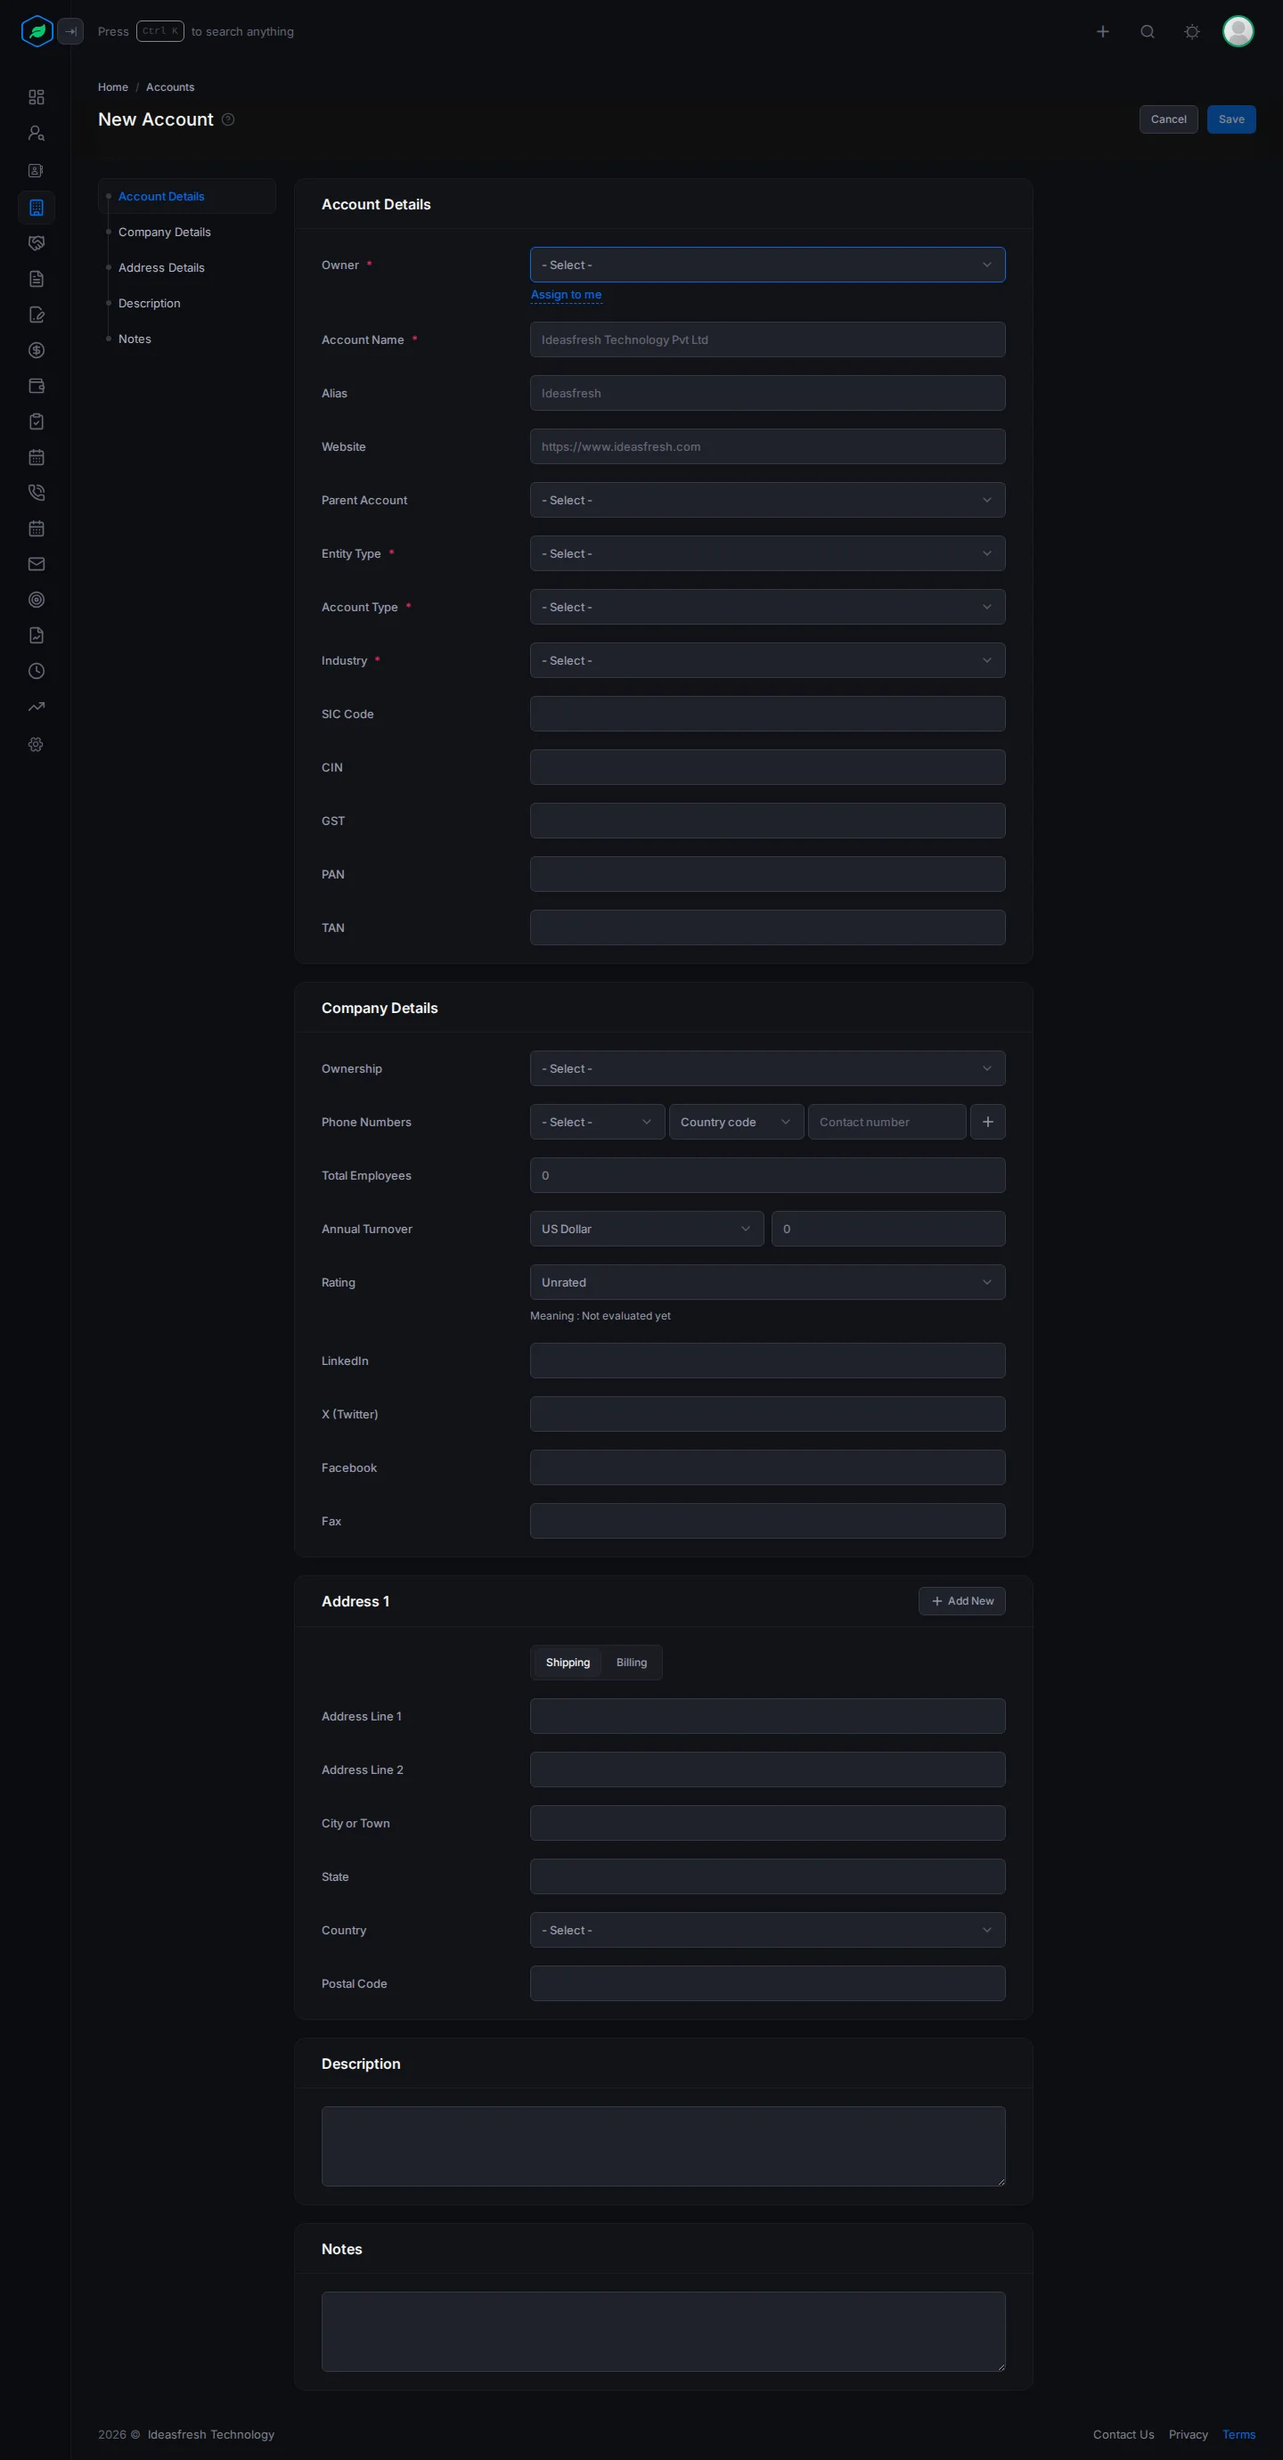Viewport: 1283px width, 2460px height.
Task: Jump to Description section in side nav
Action: pos(149,304)
